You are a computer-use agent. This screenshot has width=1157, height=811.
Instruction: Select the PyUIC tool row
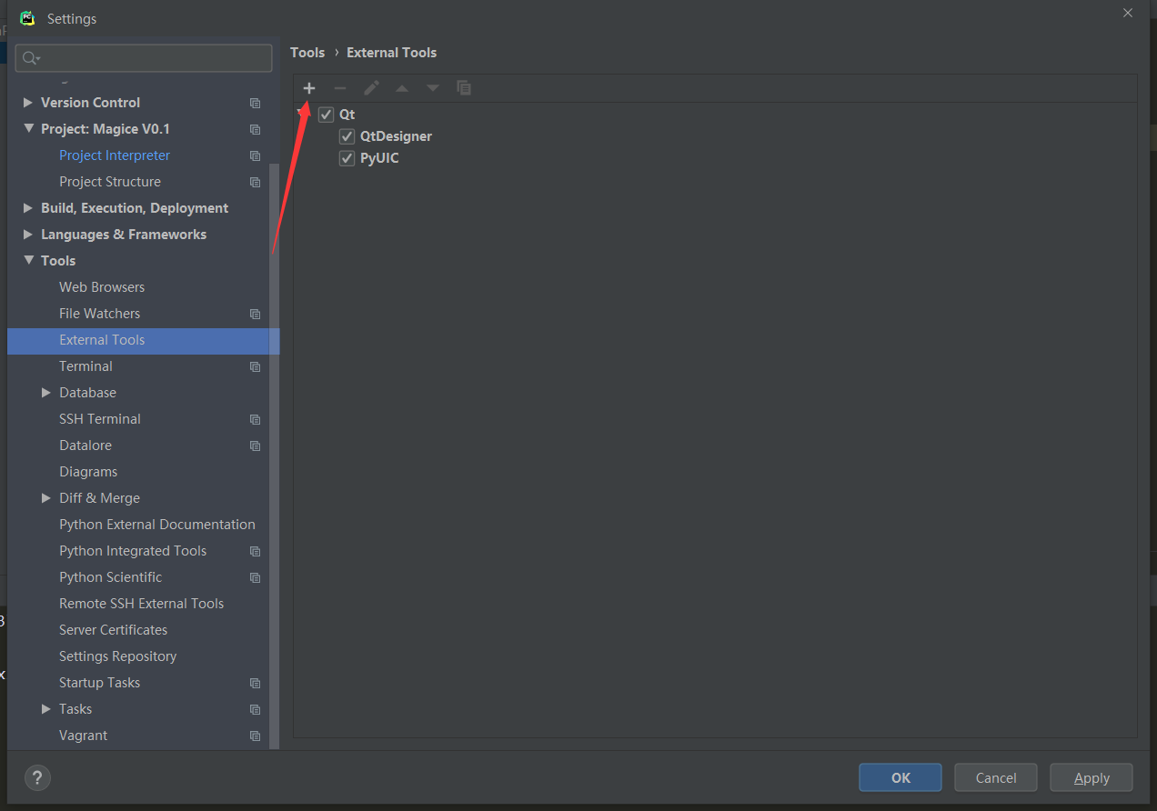tap(379, 158)
